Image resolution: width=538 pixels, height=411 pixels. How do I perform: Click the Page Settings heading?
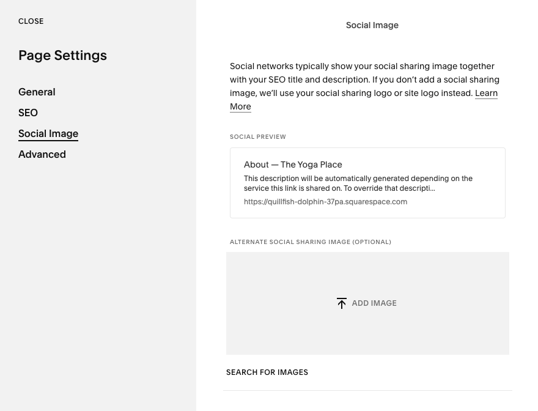(62, 55)
